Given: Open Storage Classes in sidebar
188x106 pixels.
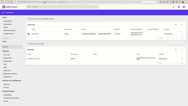Looking at the screenshot, I should pos(9,34).
